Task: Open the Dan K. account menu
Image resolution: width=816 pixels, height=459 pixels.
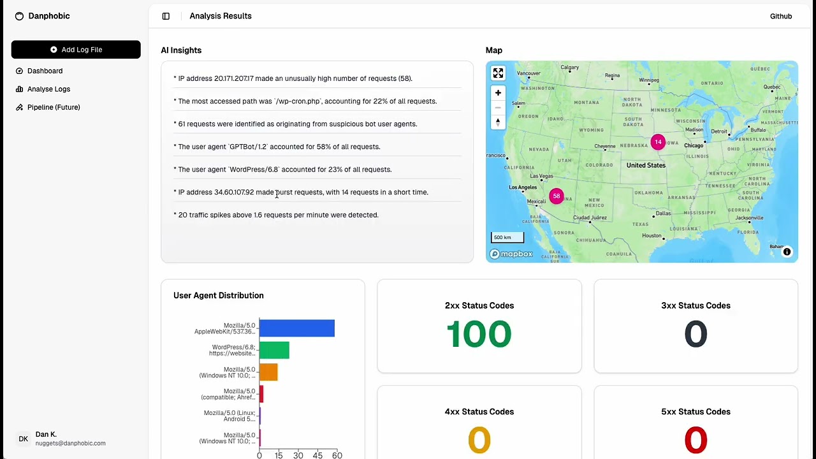Action: point(76,439)
